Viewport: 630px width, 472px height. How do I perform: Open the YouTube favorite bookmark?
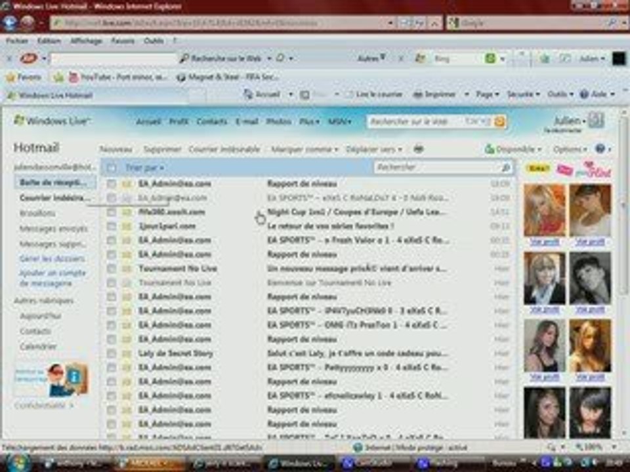pyautogui.click(x=119, y=77)
